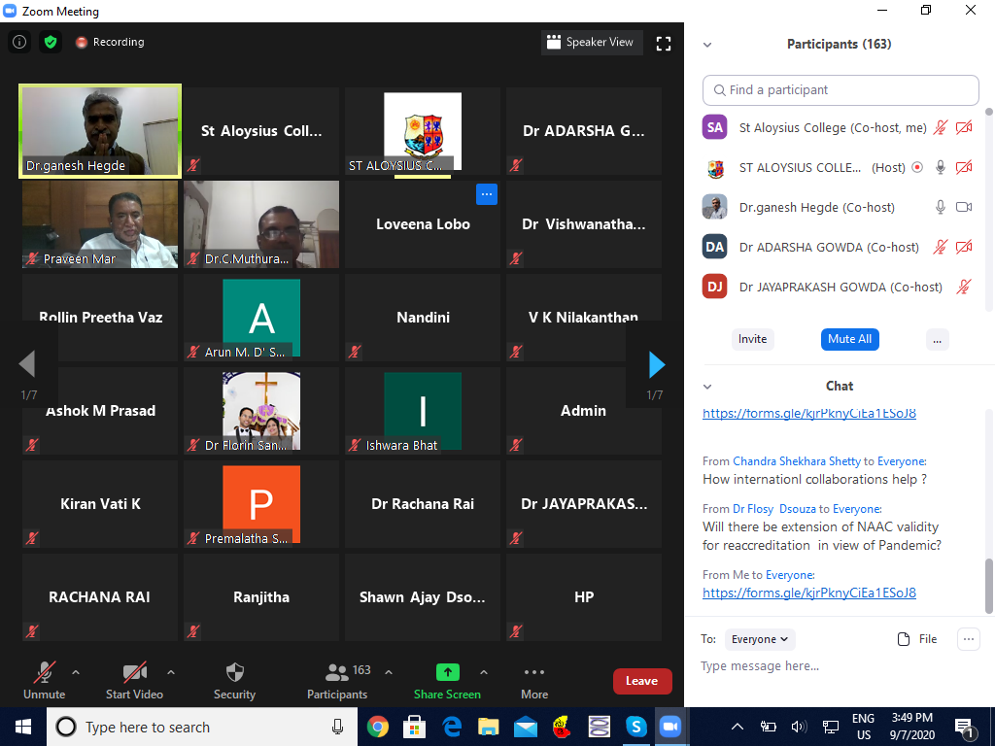The width and height of the screenshot is (995, 746).
Task: Open the Windows Start menu
Action: (x=23, y=727)
